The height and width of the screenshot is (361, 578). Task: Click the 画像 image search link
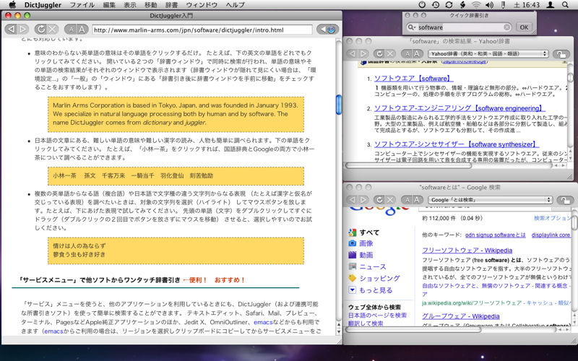coord(366,243)
